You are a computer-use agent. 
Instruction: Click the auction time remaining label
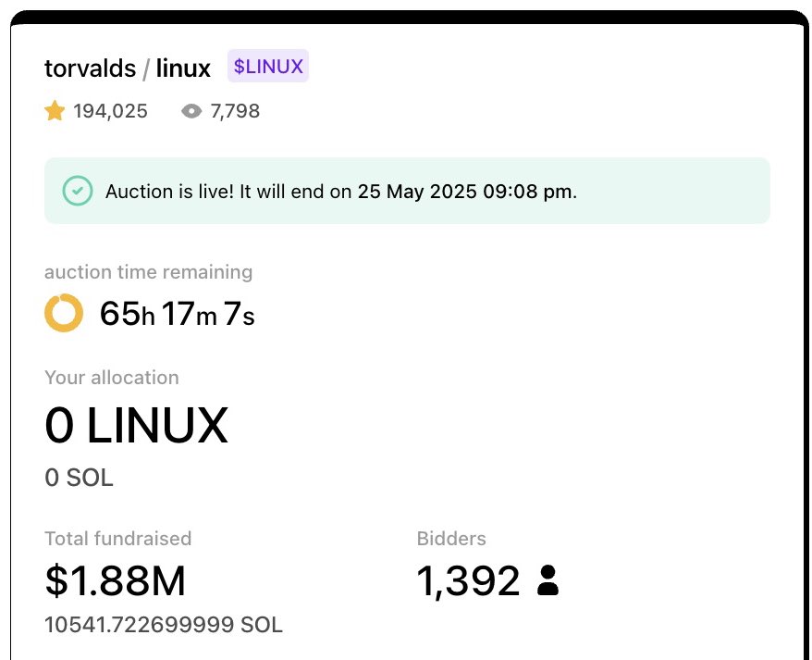tap(149, 272)
